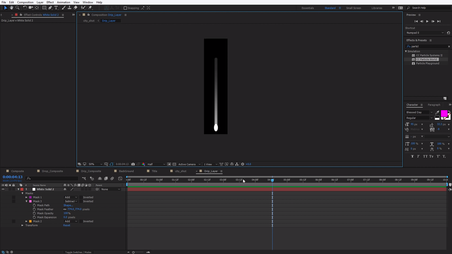Click the Reset exposure icon
The width and height of the screenshot is (452, 254).
[243, 164]
